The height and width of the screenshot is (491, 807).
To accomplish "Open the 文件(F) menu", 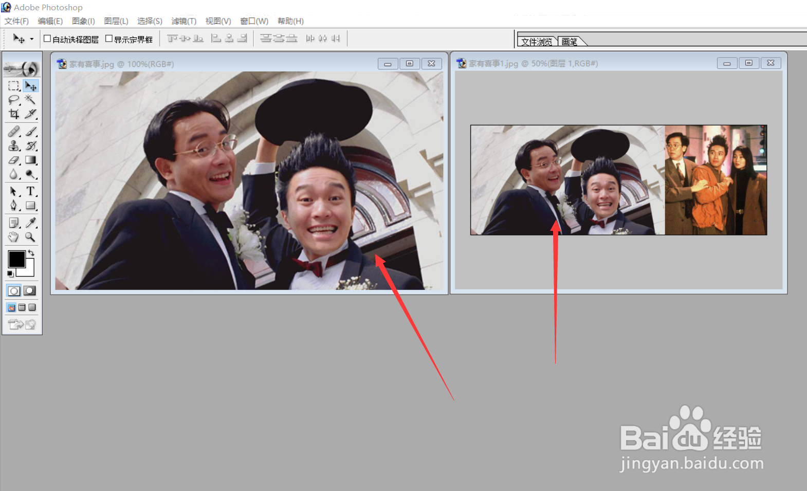I will [16, 21].
